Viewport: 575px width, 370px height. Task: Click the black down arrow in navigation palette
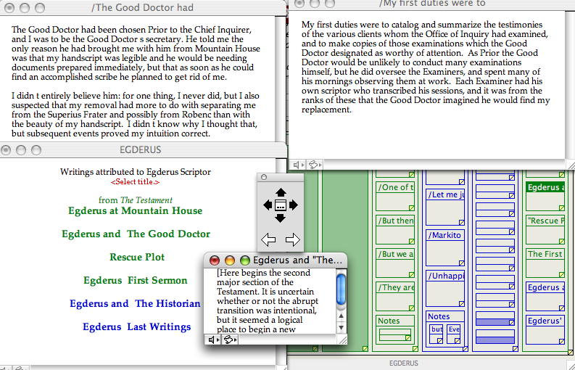tap(281, 218)
